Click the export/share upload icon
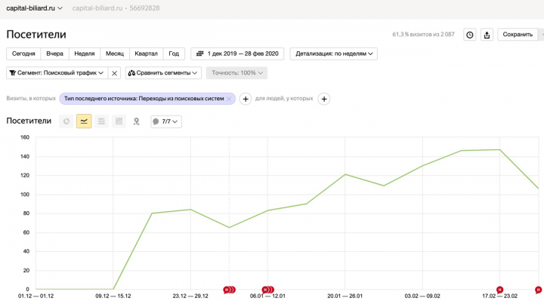Viewport: 544px width, 301px height. (487, 35)
